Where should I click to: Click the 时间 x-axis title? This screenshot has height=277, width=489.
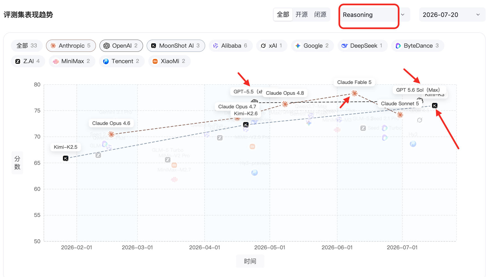click(250, 261)
